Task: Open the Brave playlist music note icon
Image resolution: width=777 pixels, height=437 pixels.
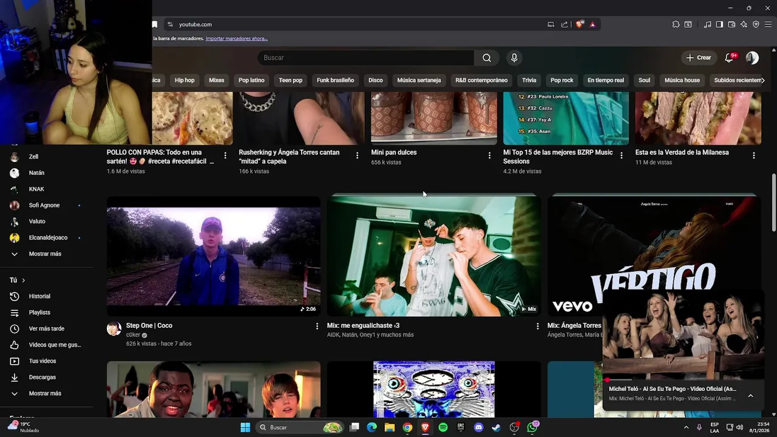Action: [x=707, y=24]
